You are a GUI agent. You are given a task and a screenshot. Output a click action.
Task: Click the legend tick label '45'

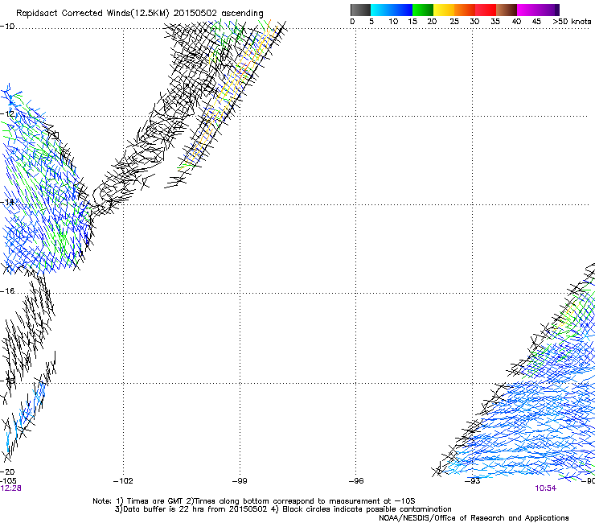coord(536,22)
